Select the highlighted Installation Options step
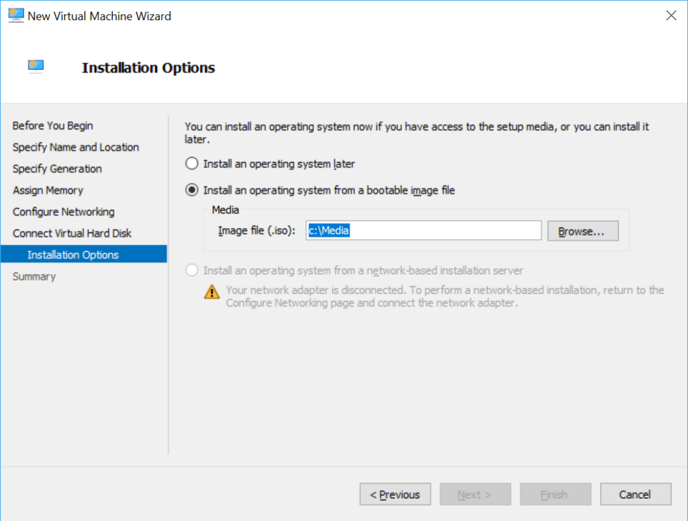This screenshot has width=688, height=521. click(84, 254)
